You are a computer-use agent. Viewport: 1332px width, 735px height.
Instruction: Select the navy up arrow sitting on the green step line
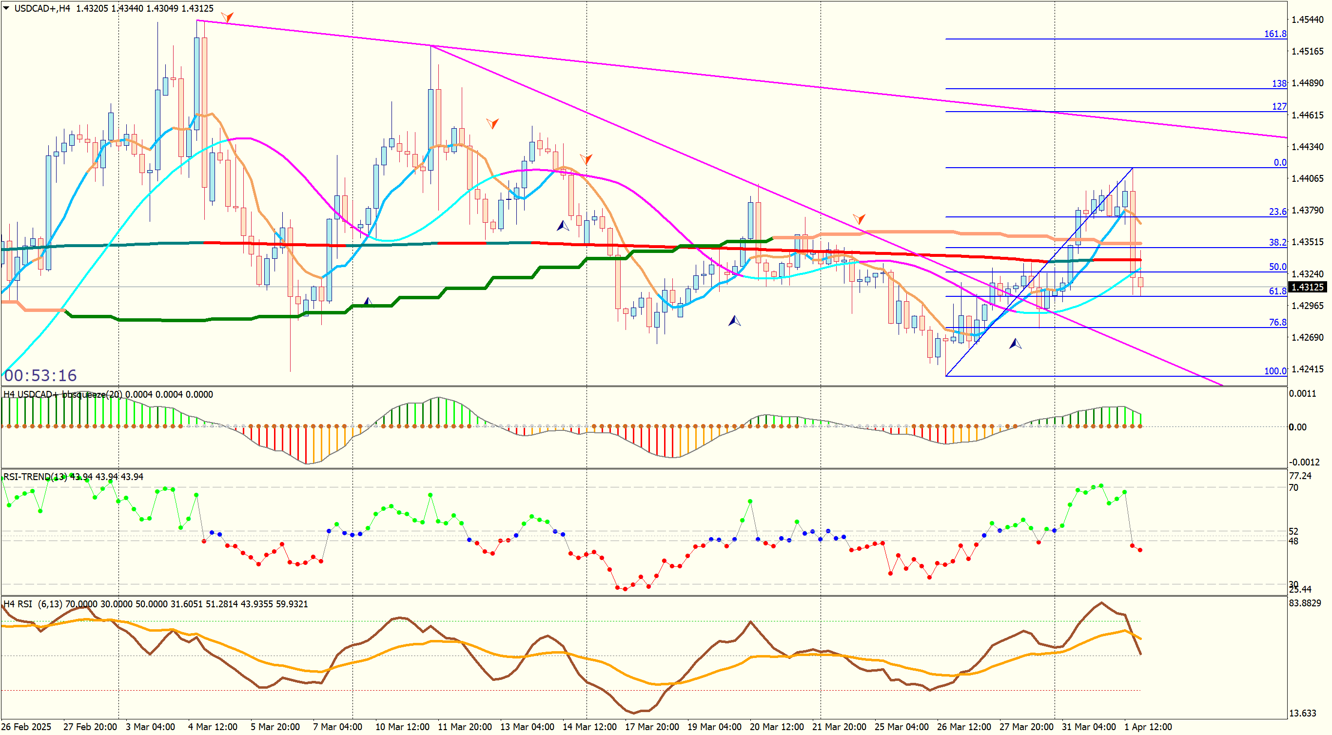click(x=368, y=302)
